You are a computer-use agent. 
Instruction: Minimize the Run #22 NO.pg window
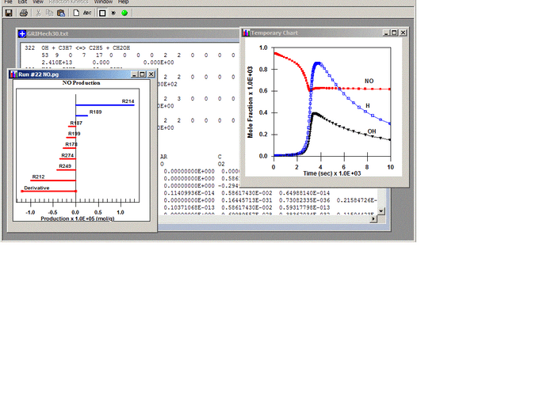135,74
